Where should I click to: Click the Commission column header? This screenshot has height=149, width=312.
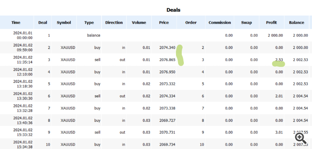(x=220, y=23)
